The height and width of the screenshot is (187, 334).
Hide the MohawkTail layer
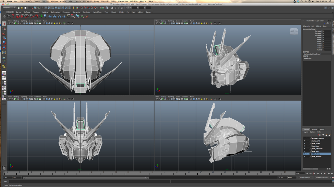point(305,141)
